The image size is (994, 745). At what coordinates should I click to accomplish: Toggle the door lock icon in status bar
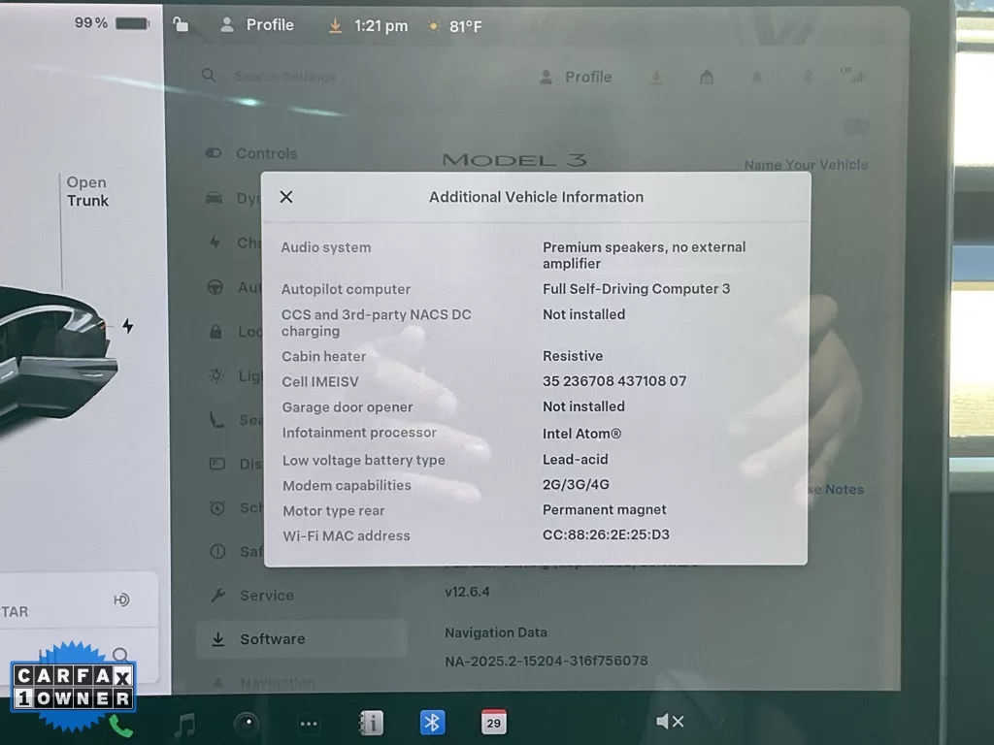pyautogui.click(x=181, y=25)
